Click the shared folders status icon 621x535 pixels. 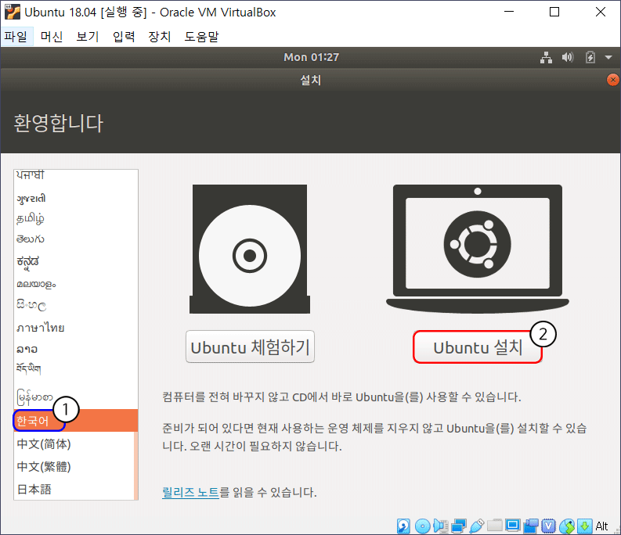point(495,526)
